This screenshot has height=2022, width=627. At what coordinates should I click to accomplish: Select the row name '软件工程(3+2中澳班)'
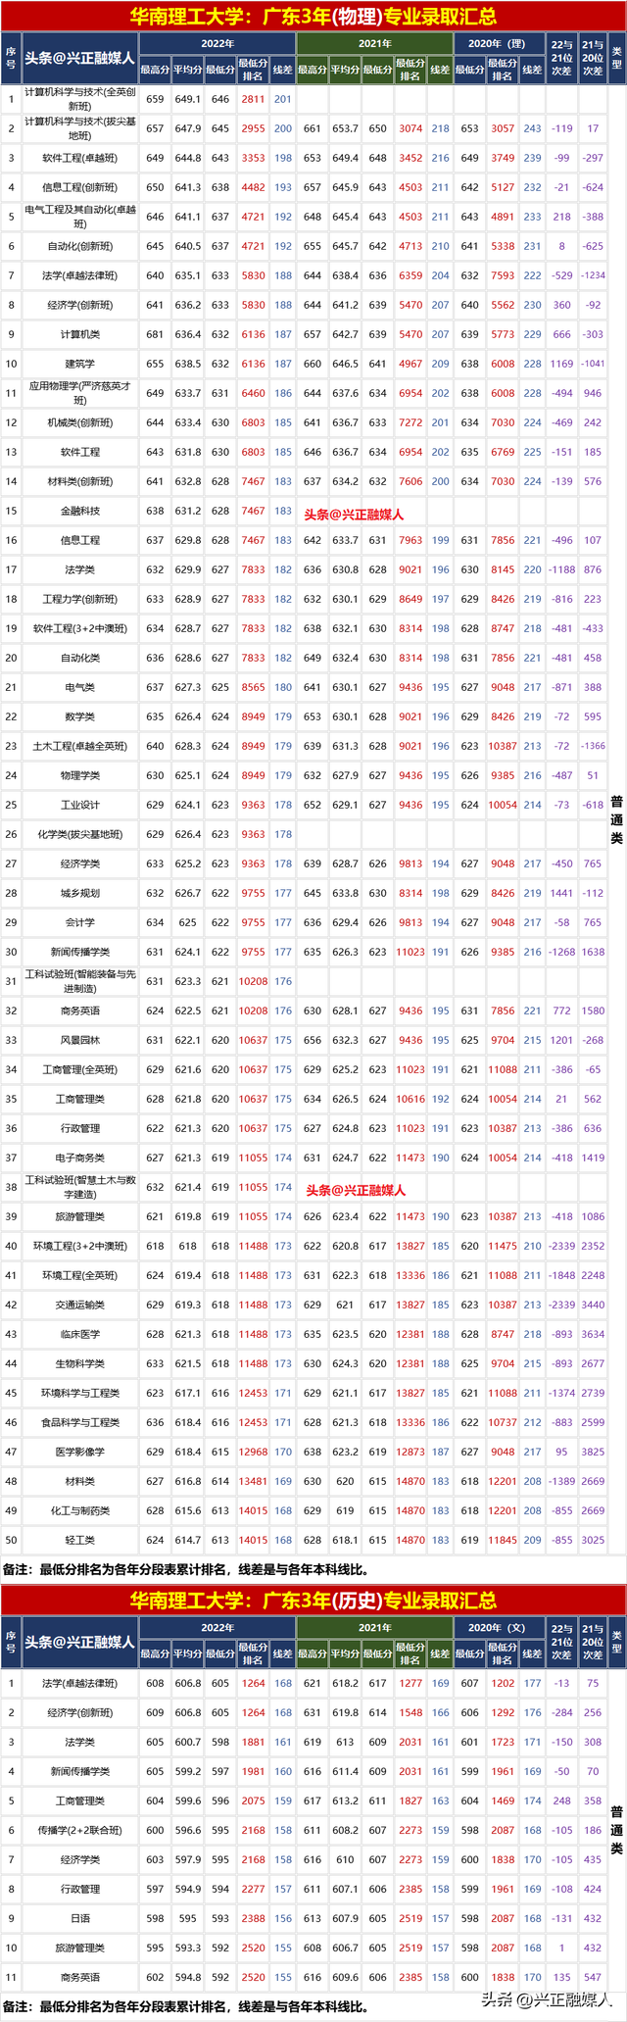tap(79, 628)
